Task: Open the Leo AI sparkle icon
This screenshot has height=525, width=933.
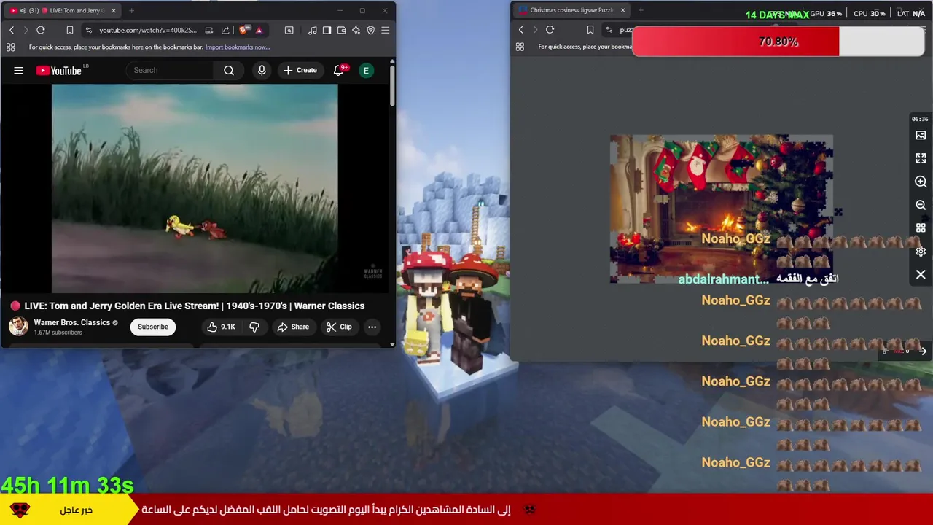Action: pos(356,30)
